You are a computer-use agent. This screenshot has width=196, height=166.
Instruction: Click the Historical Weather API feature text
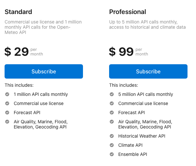[x=142, y=136]
